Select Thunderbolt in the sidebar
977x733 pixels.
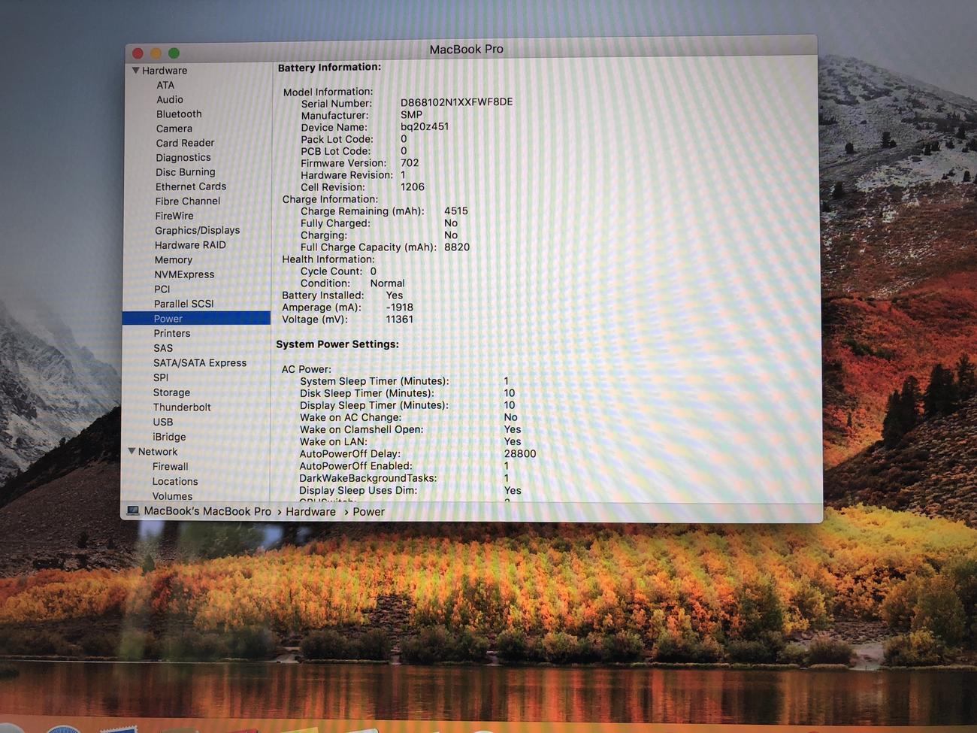[182, 407]
